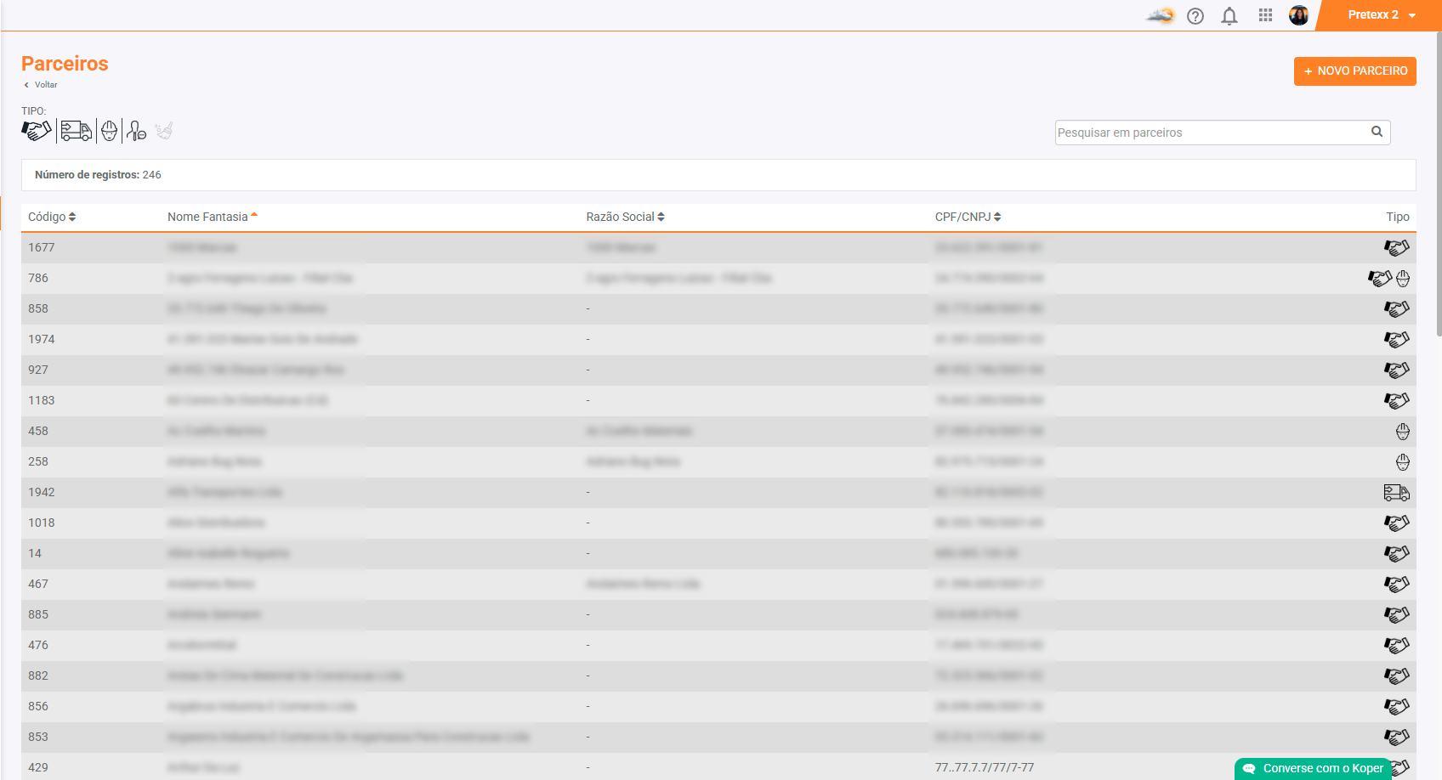Screen dimensions: 1442x780
Task: Sort the table by Código column
Action: pyautogui.click(x=52, y=217)
